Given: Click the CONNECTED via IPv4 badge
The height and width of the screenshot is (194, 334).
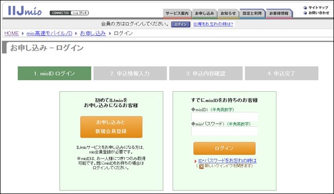Looking at the screenshot, I should click(69, 13).
